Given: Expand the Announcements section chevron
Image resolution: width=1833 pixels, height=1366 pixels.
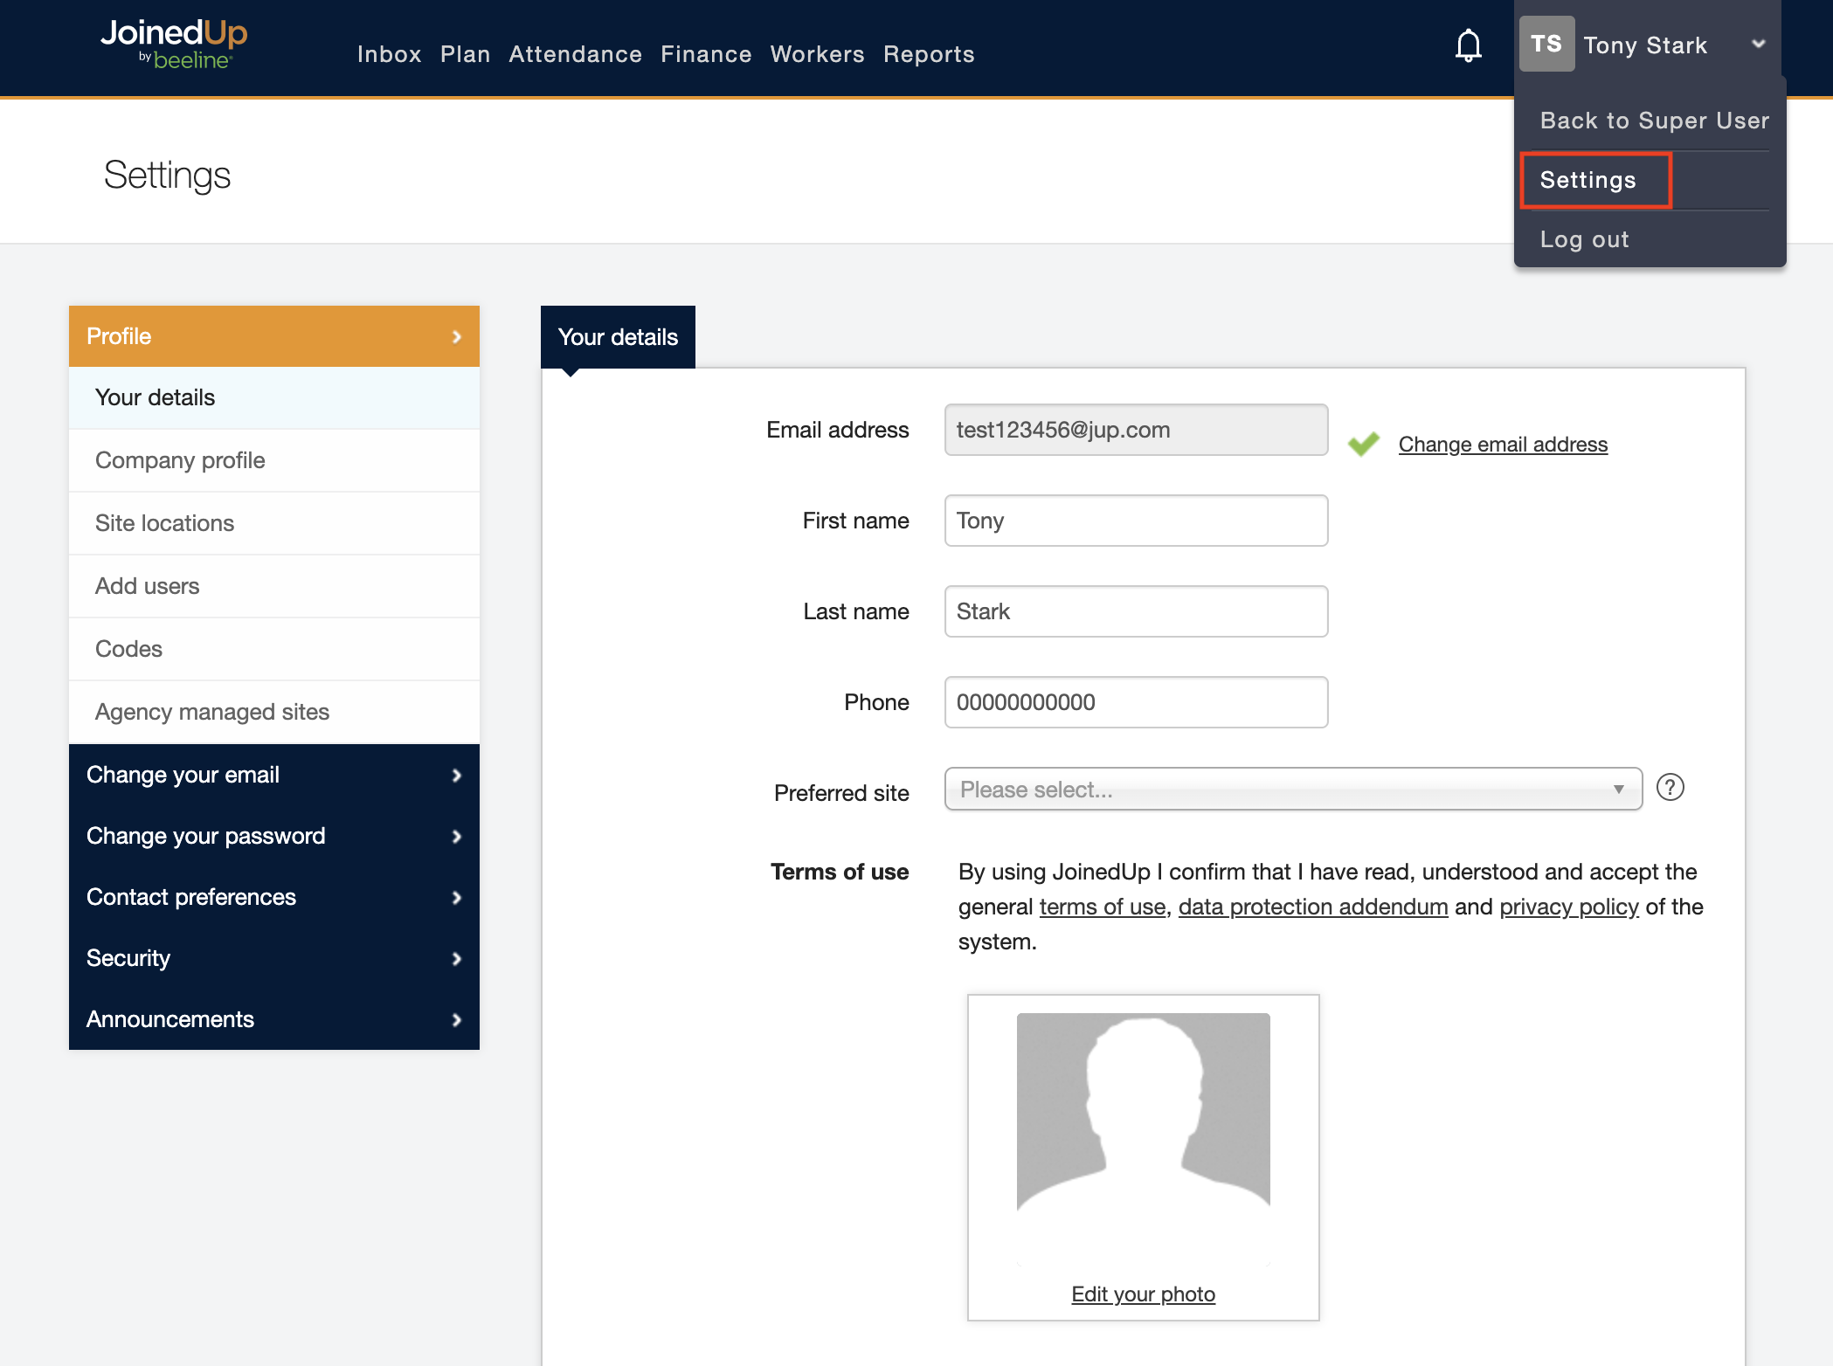Looking at the screenshot, I should click(x=456, y=1019).
